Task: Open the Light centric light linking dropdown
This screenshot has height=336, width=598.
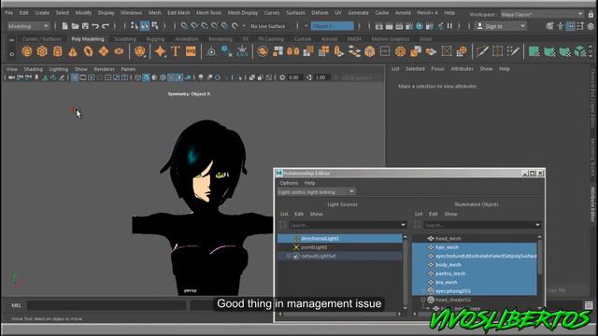Action: 316,191
